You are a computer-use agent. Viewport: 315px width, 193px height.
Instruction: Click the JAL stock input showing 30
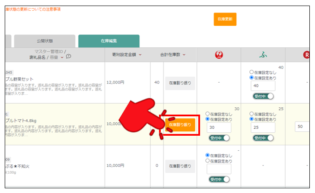pos(219,128)
